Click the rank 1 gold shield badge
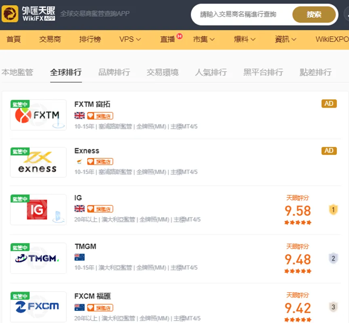 (x=333, y=210)
